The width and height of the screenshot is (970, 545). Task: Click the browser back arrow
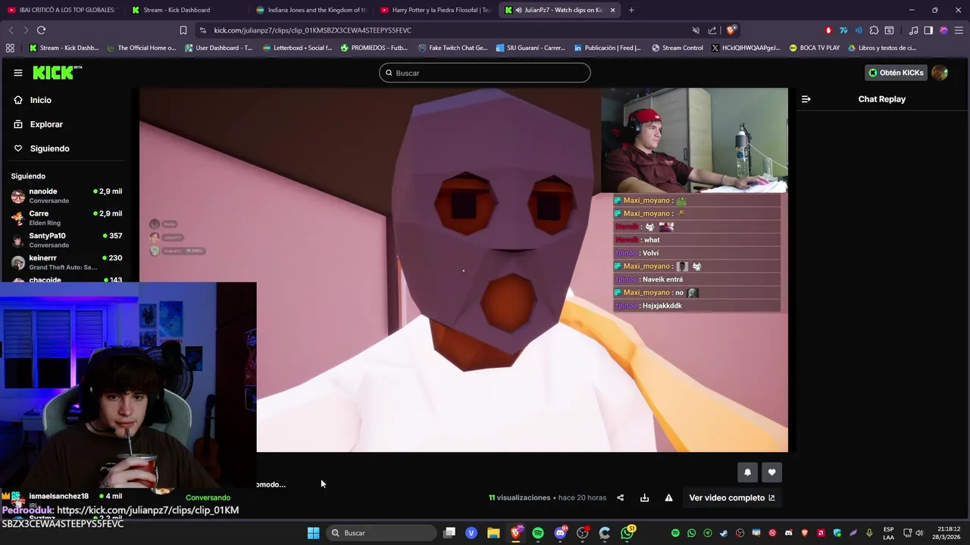pyautogui.click(x=11, y=30)
